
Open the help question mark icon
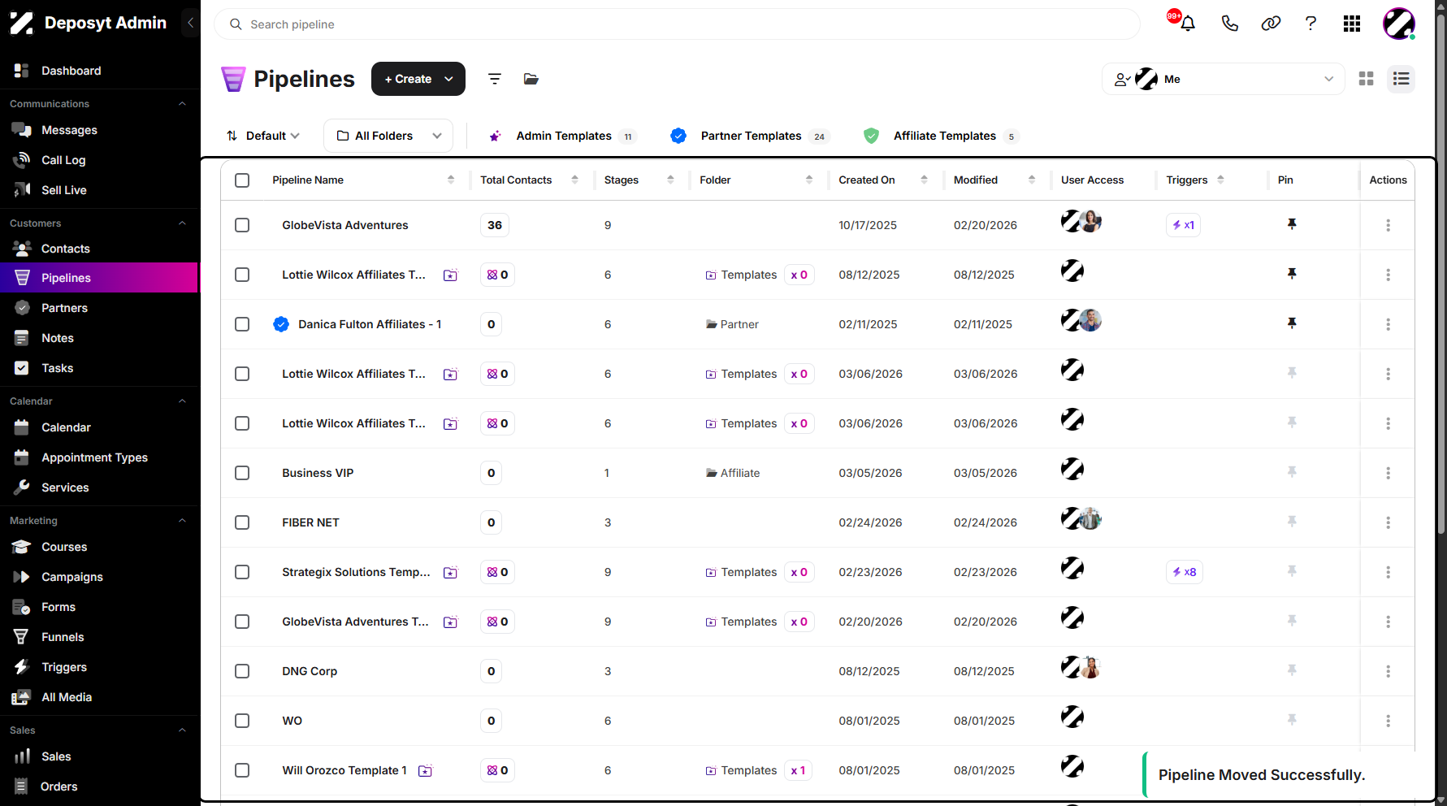click(1311, 24)
